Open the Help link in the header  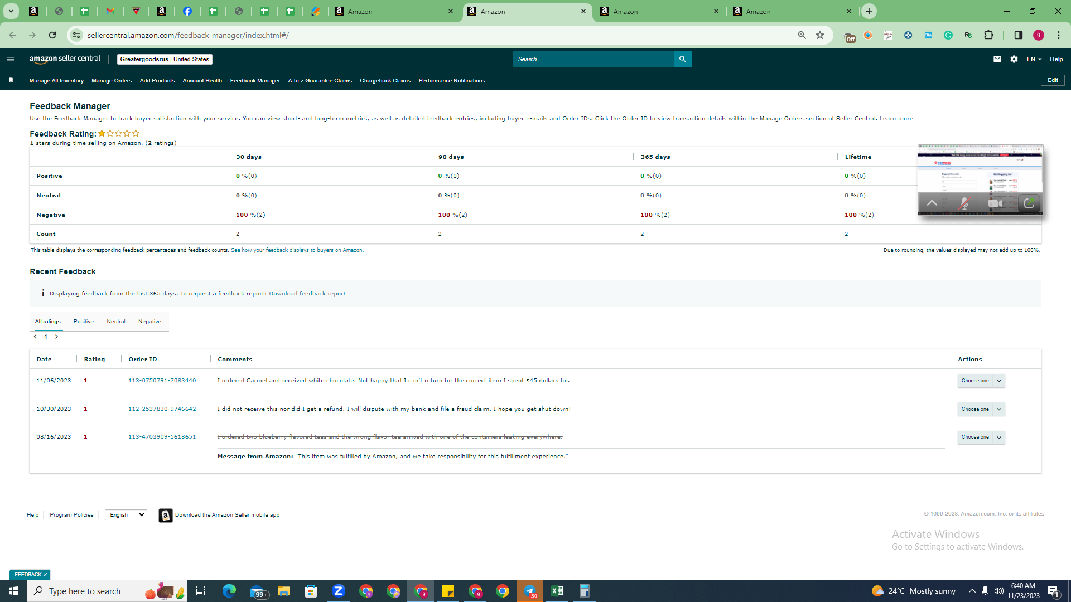[1056, 59]
